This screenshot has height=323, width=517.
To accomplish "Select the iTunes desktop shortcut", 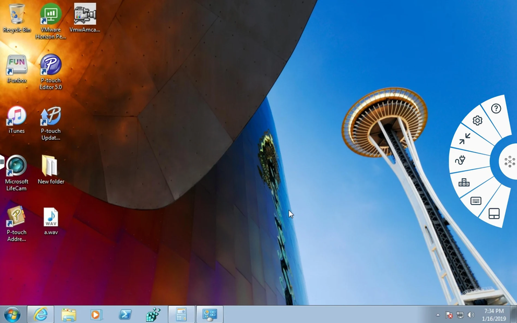I will (x=17, y=120).
